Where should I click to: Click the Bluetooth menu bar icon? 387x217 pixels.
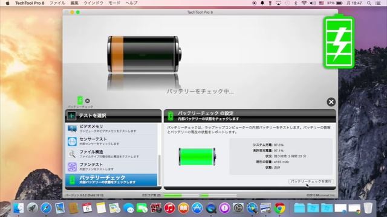(296, 3)
